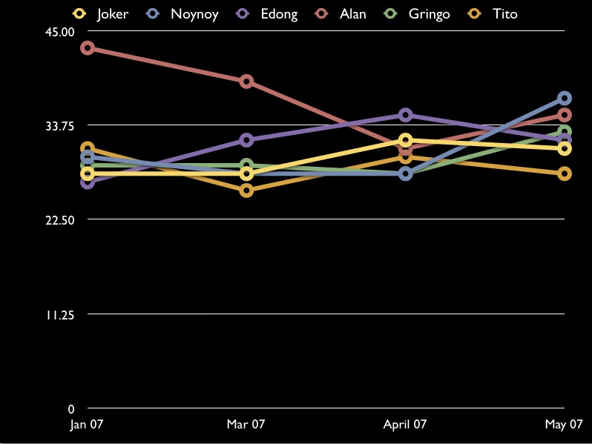Screen dimensions: 592x444
Task: Select Alan's data point at Mar 07
Action: coord(246,82)
